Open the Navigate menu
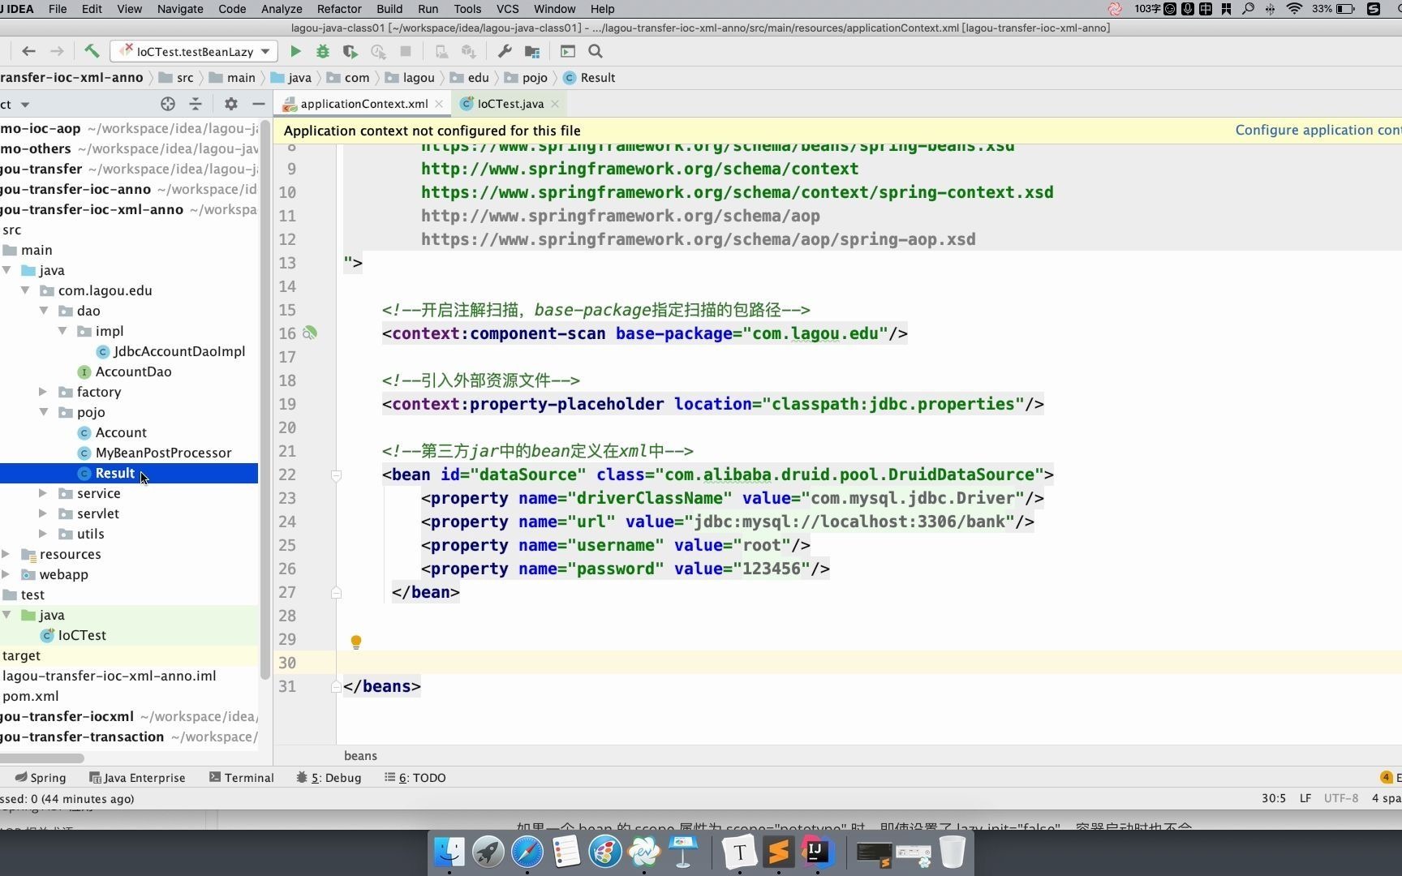The image size is (1402, 876). click(x=180, y=9)
